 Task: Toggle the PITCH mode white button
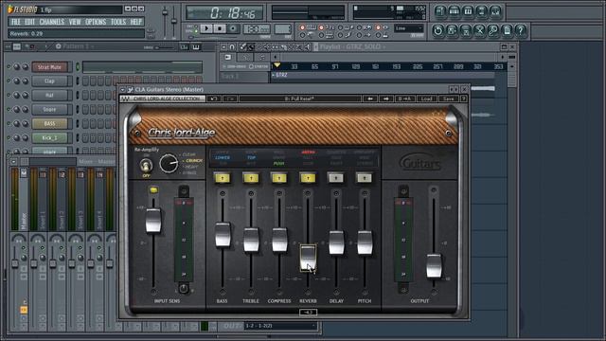coord(365,178)
